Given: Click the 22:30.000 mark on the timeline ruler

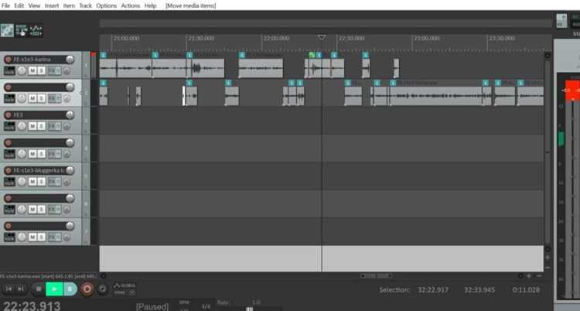Looking at the screenshot, I should tap(352, 39).
